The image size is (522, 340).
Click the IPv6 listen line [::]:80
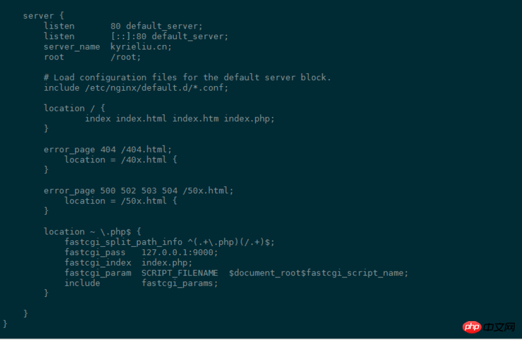(129, 37)
